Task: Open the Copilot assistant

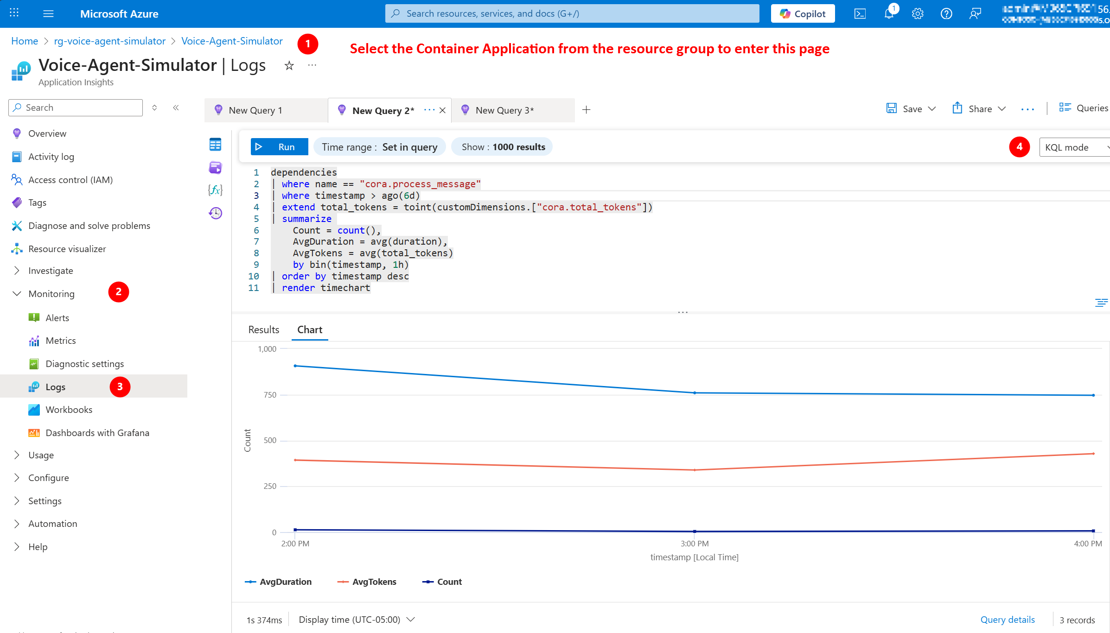Action: (803, 13)
